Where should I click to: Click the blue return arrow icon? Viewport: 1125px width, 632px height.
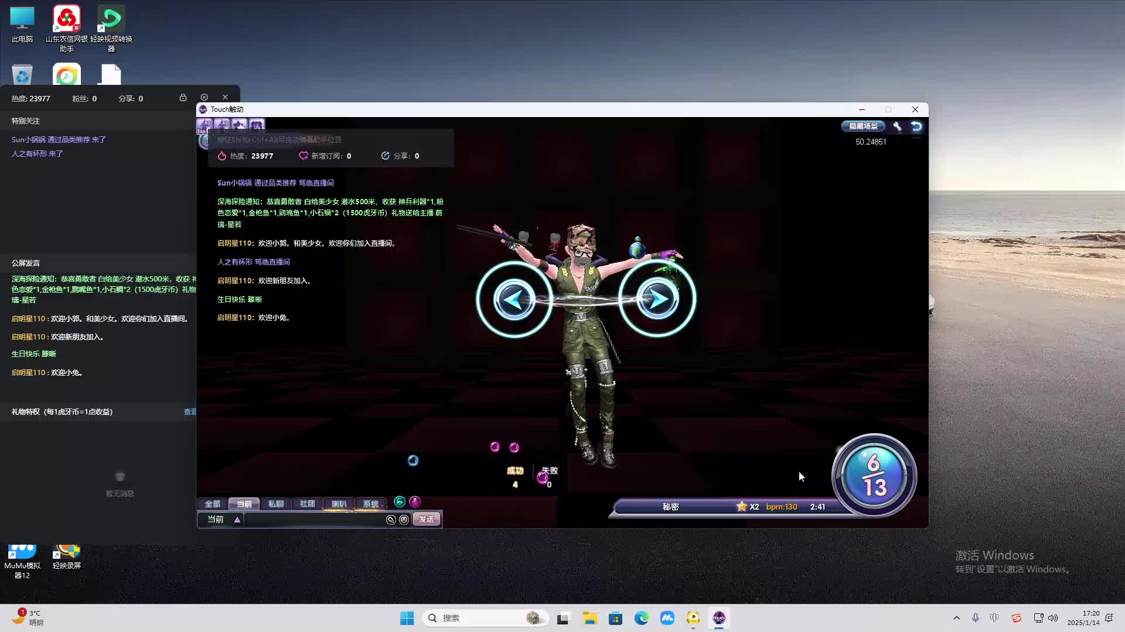[x=916, y=126]
